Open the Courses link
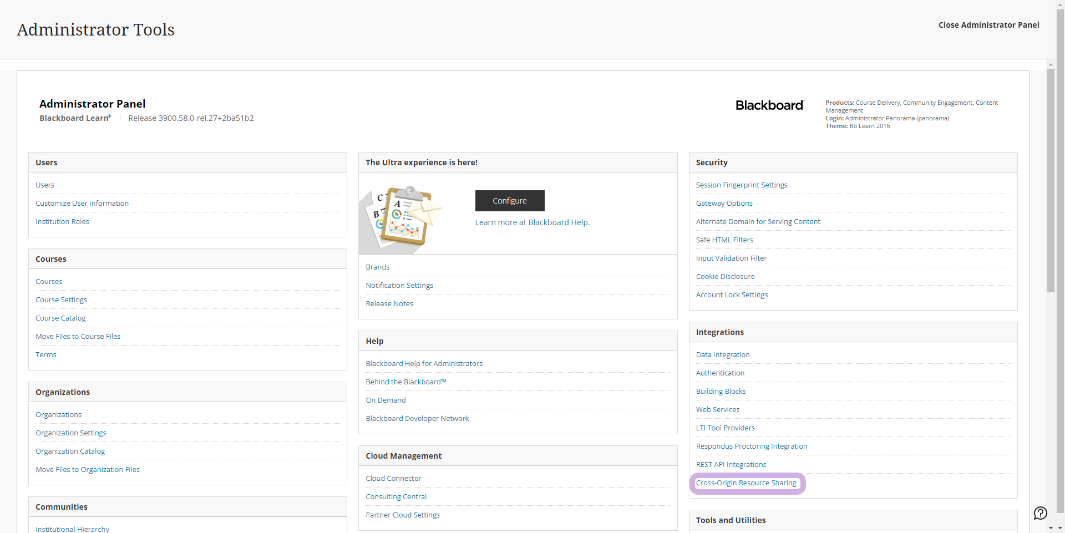Image resolution: width=1065 pixels, height=533 pixels. pyautogui.click(x=49, y=282)
